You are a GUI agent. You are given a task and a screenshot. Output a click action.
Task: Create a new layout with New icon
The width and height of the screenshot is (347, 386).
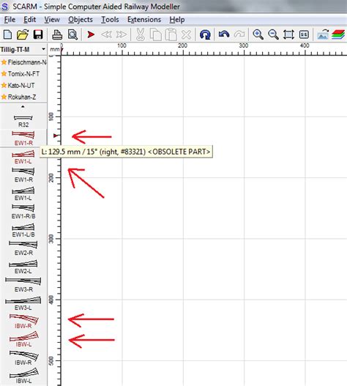[7, 34]
